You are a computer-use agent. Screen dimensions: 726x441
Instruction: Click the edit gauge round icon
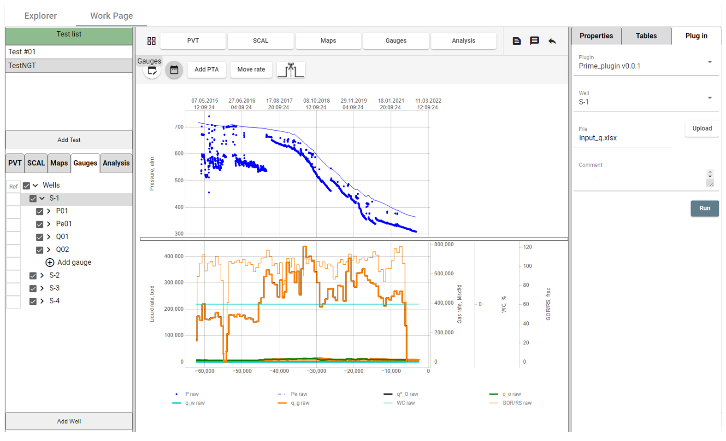point(152,71)
